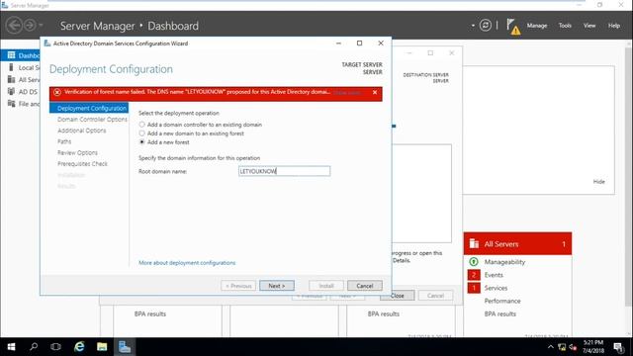Click the red Services count badge

click(x=474, y=288)
